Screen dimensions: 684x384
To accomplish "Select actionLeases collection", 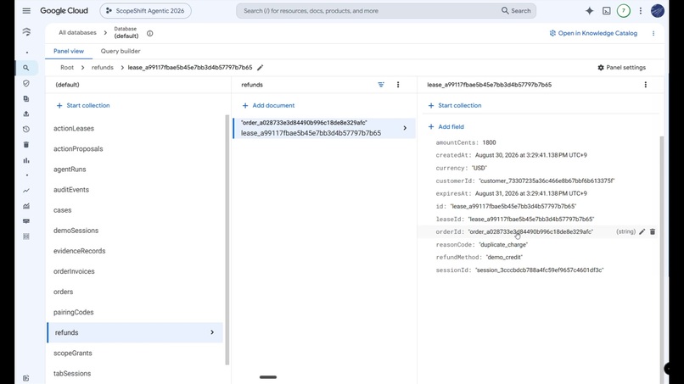I will (74, 129).
